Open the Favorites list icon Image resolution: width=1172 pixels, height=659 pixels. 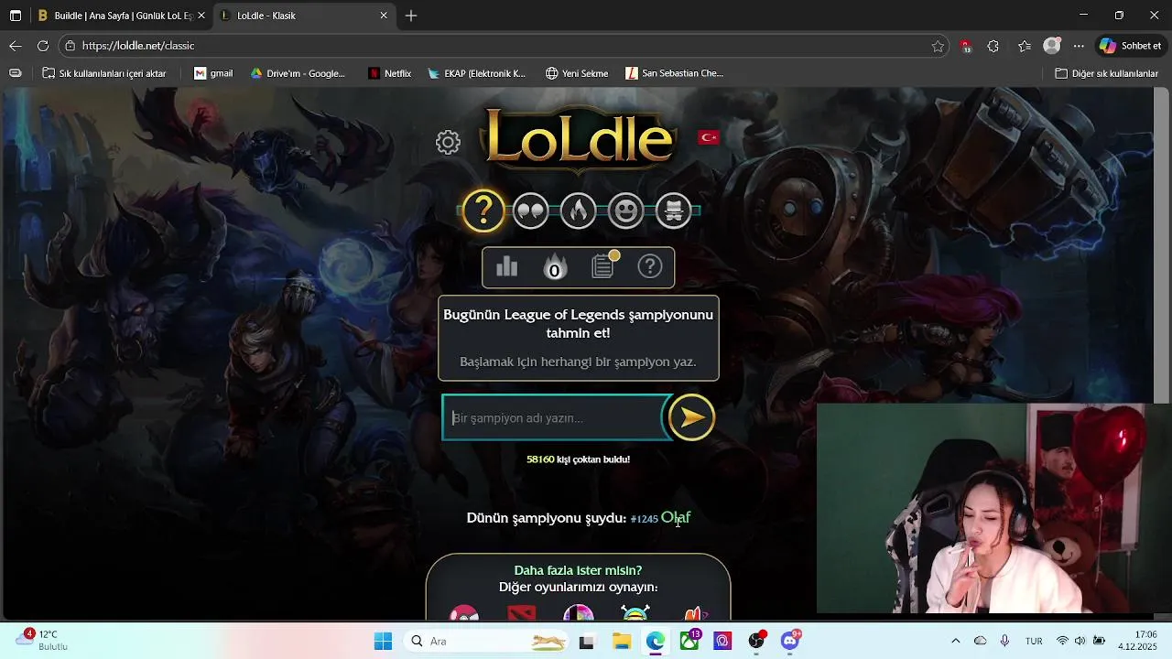point(1025,46)
